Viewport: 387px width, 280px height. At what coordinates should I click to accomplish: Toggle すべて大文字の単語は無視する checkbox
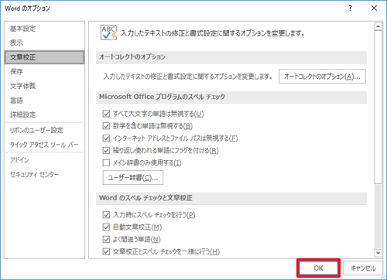tap(106, 114)
